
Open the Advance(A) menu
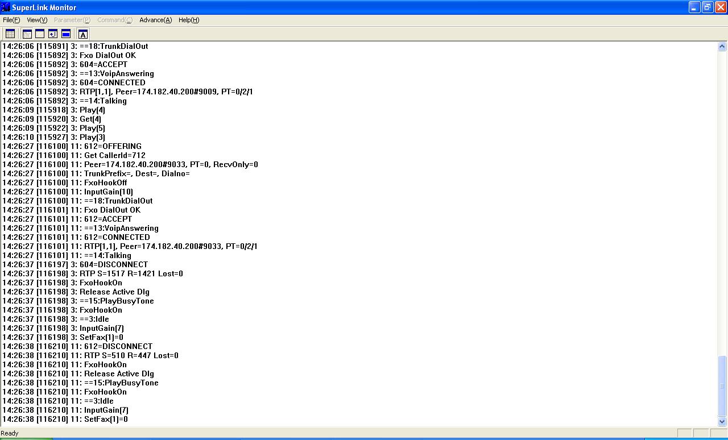(x=155, y=20)
